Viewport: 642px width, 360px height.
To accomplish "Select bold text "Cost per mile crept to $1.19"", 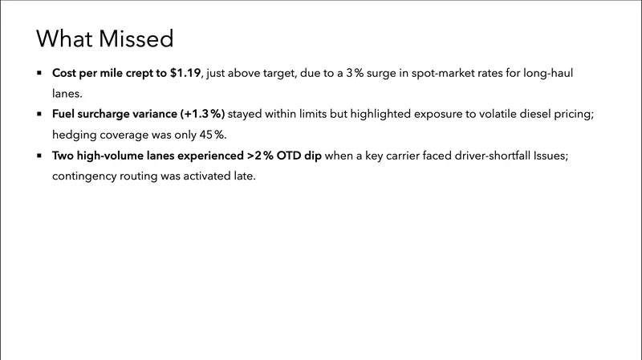I will tap(126, 73).
